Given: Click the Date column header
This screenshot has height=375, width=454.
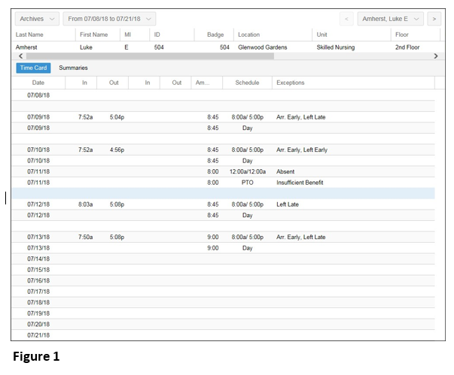Looking at the screenshot, I should (x=38, y=83).
